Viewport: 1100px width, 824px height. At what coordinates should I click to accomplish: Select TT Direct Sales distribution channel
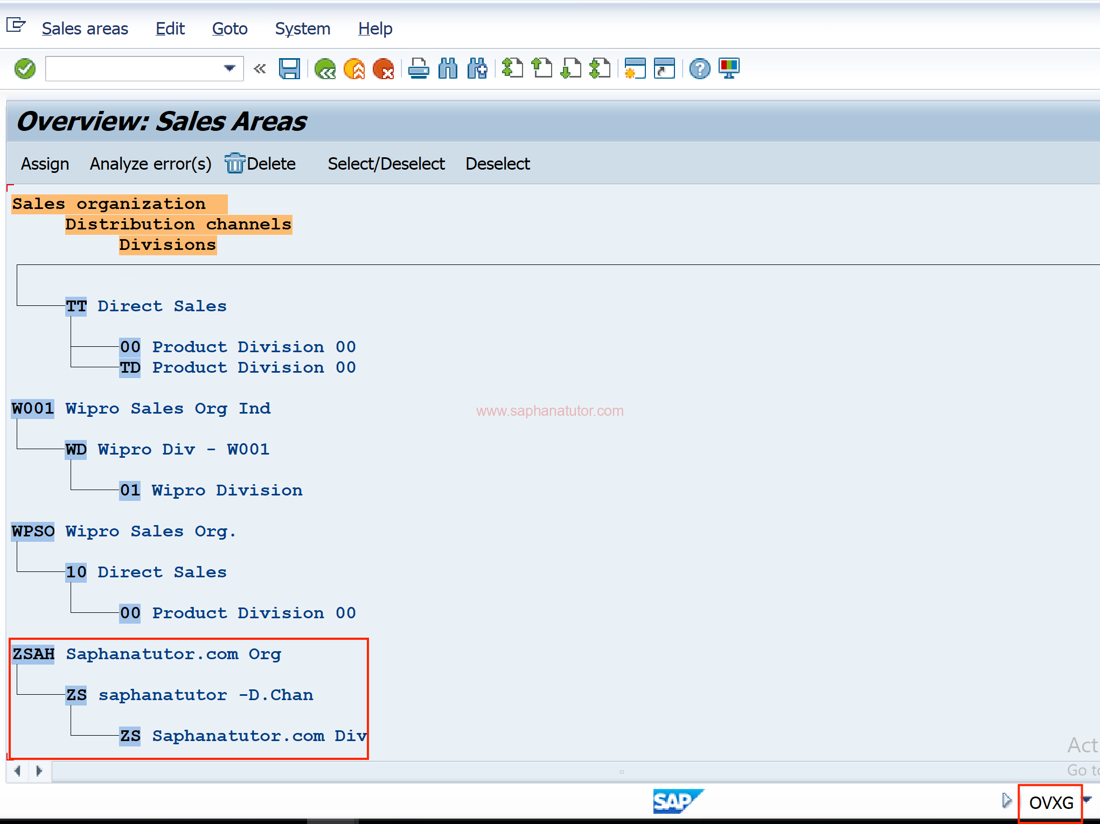tap(146, 306)
